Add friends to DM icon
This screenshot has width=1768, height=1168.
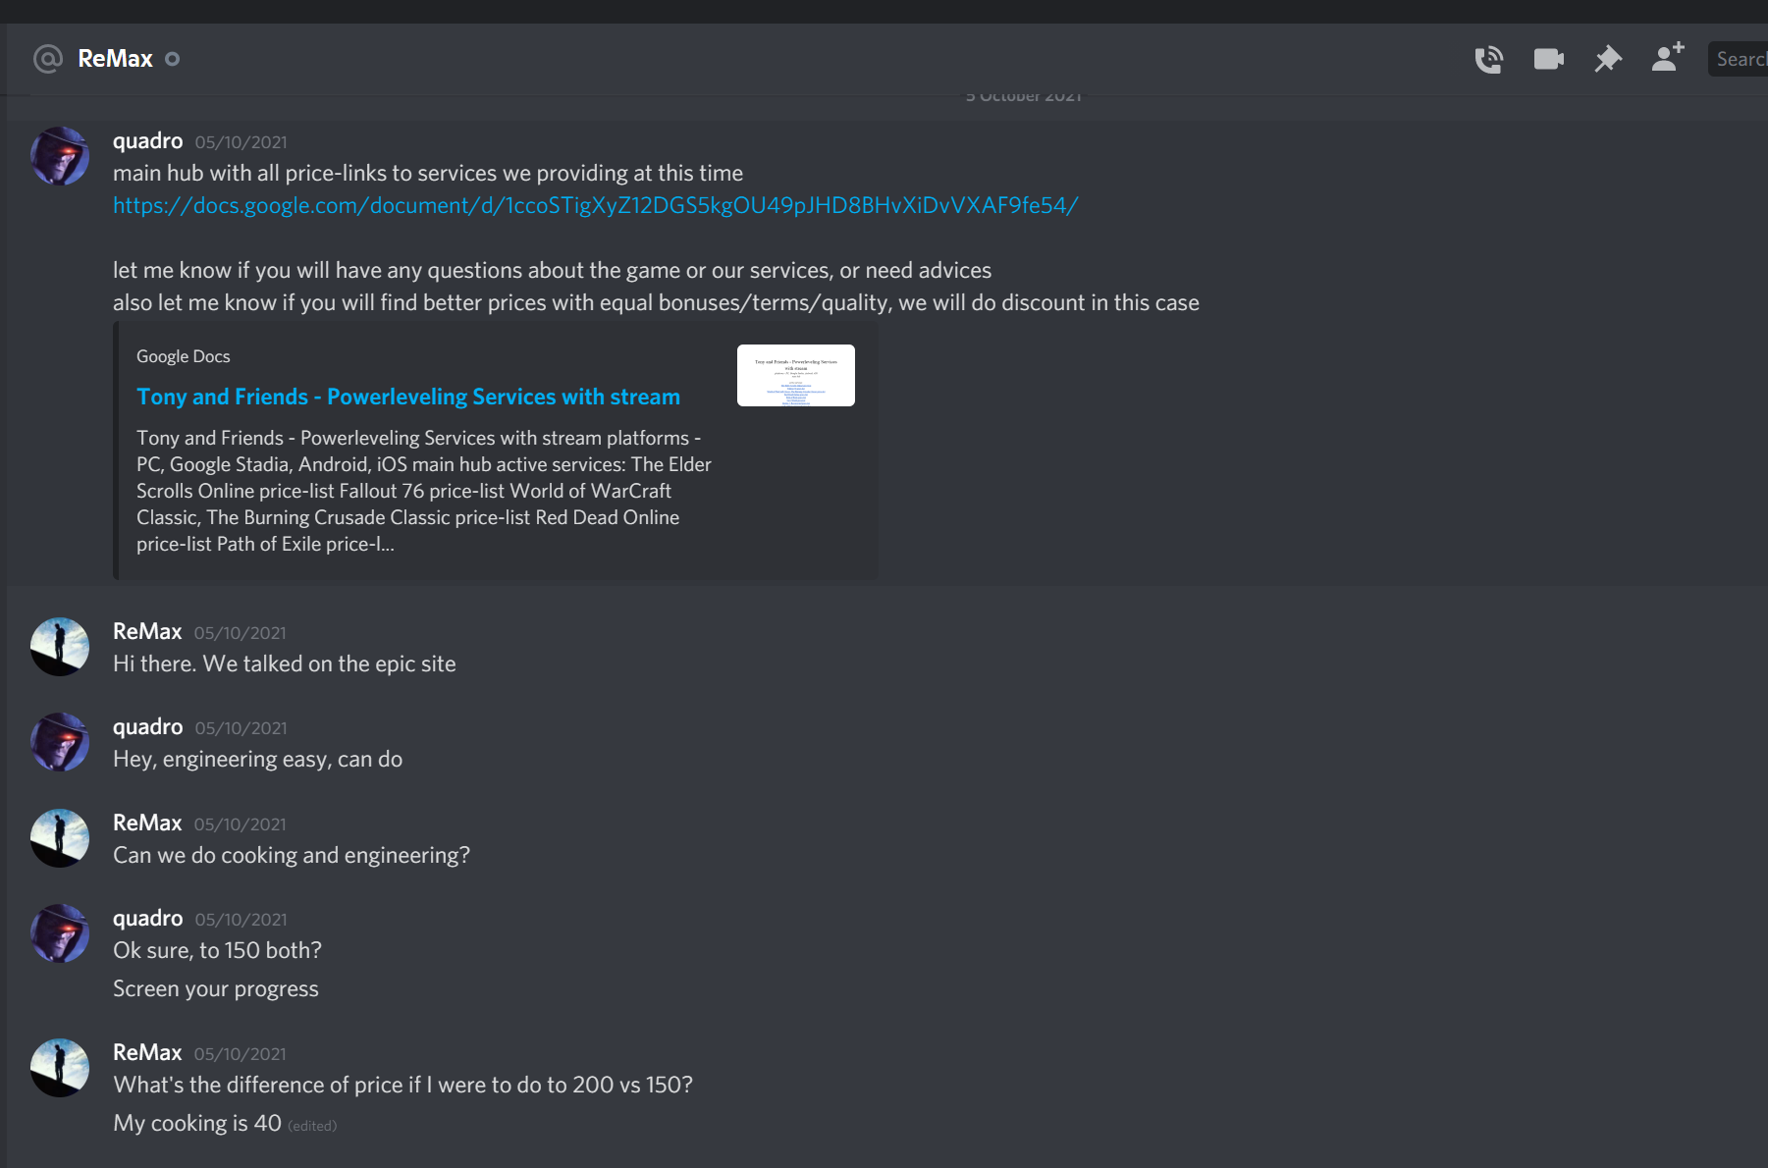1668,57
